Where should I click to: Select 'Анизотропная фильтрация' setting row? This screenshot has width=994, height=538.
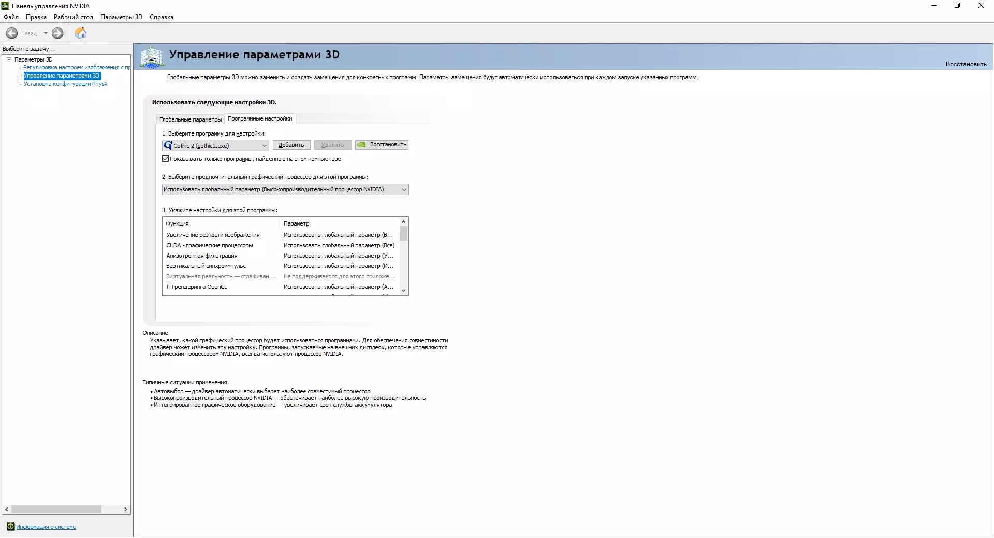click(281, 256)
